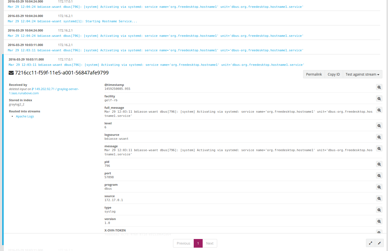Open the Test against stream dropdown
Screen dimensions: 388x251
coord(362,74)
